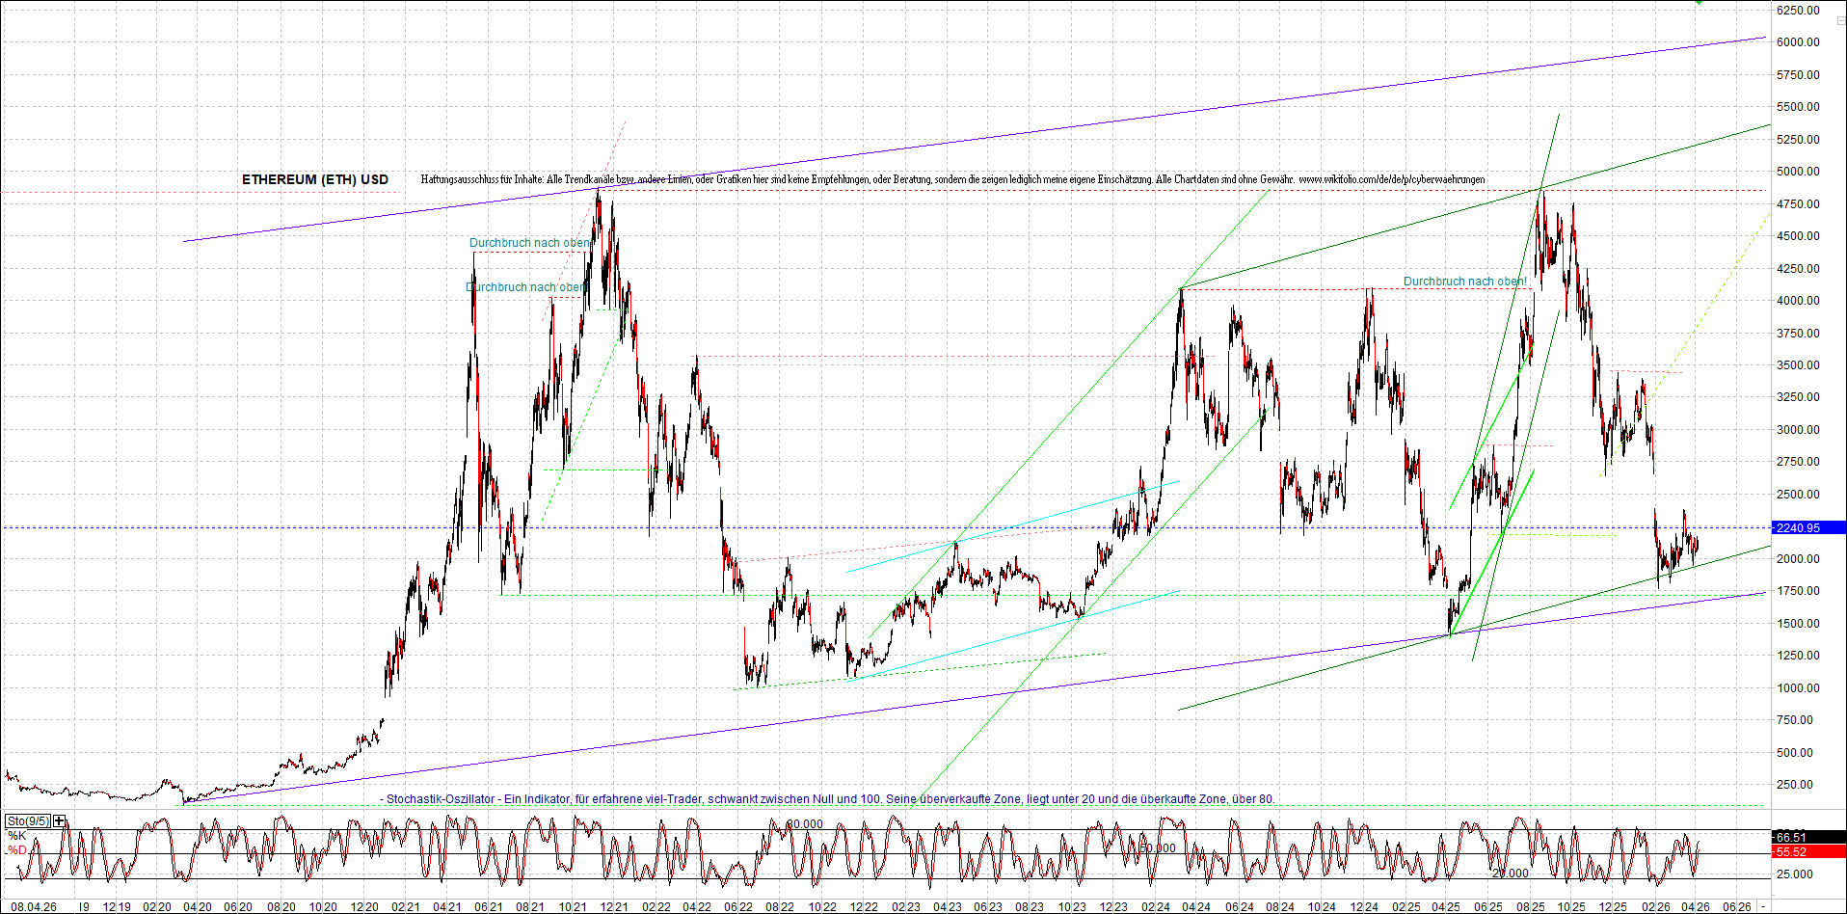Open the www.wikifolio.com link in disclaimer
Image resolution: width=1847 pixels, height=914 pixels.
[1391, 179]
